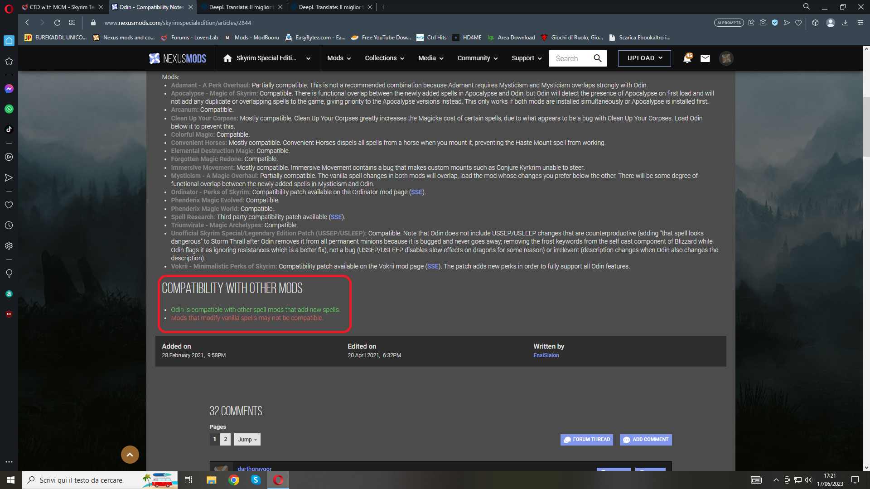Open the Ctrl Hits bookmark
870x489 pixels.
pyautogui.click(x=432, y=38)
